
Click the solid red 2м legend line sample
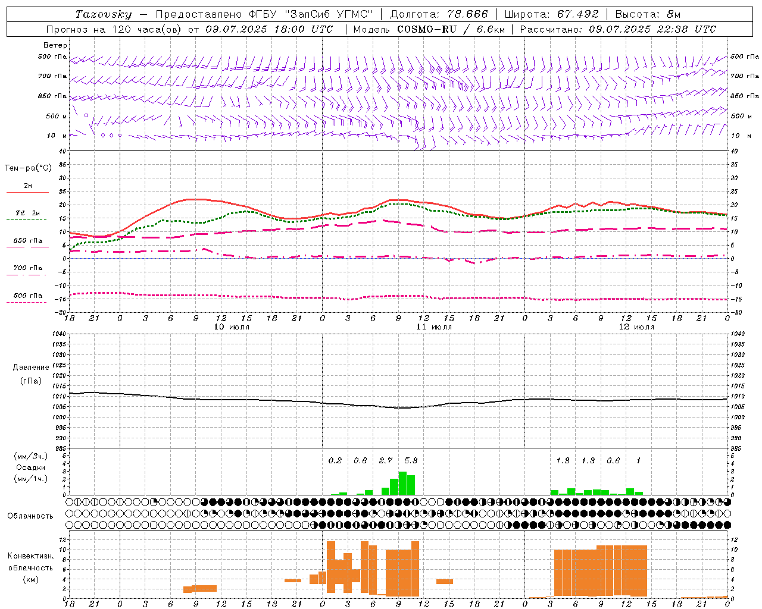(x=27, y=193)
